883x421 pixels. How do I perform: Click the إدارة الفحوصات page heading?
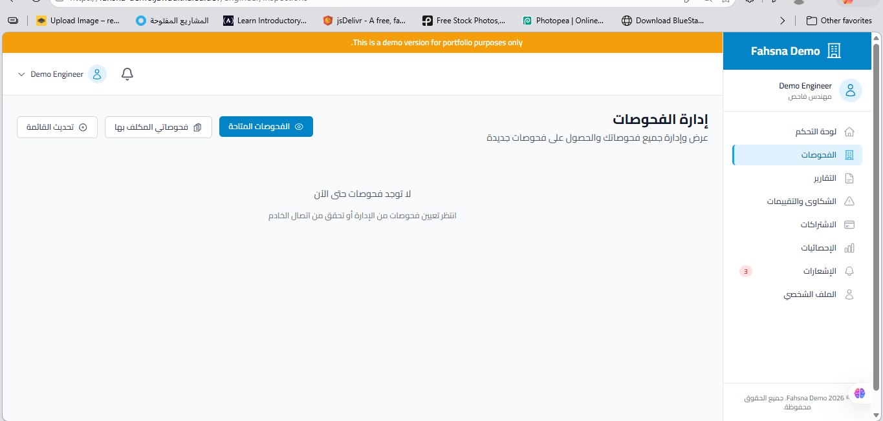tap(660, 119)
